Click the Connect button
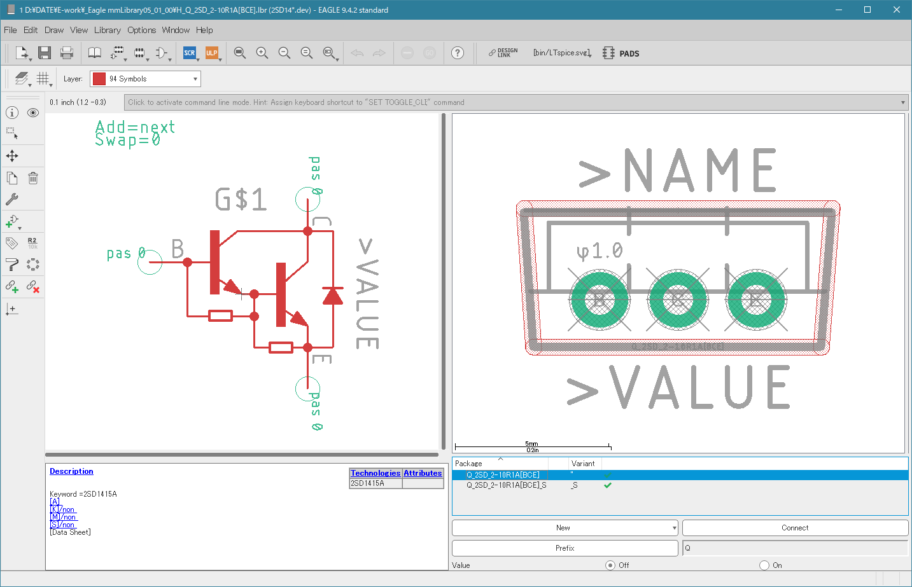This screenshot has width=912, height=587. [x=794, y=528]
